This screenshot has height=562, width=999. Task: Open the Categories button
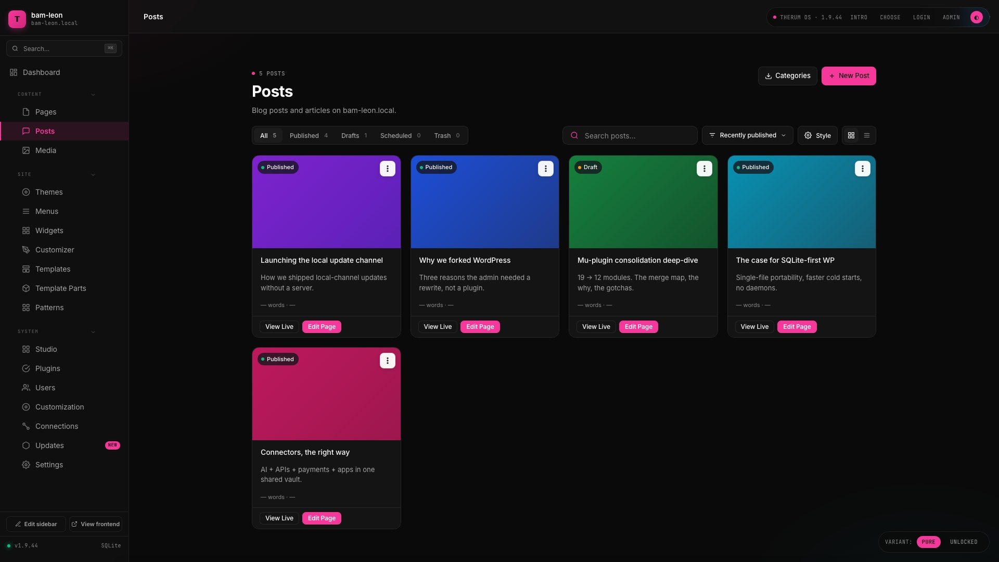[787, 76]
